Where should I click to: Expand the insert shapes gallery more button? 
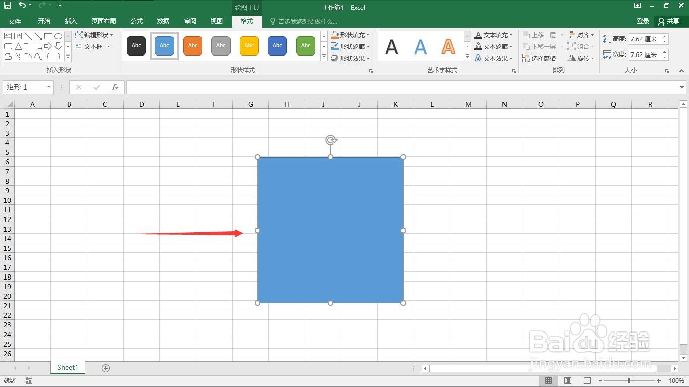[68, 57]
